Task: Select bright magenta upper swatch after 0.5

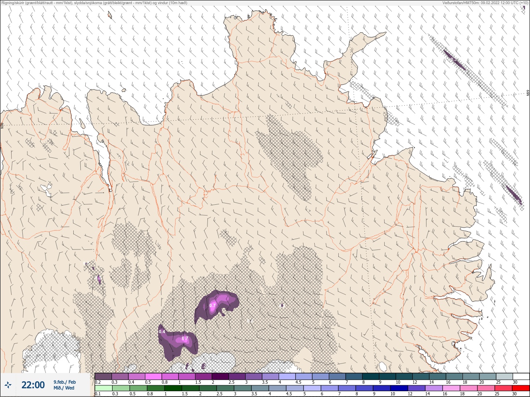Action: pyautogui.click(x=153, y=376)
